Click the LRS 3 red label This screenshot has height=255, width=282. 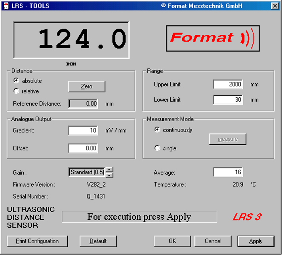(x=247, y=217)
